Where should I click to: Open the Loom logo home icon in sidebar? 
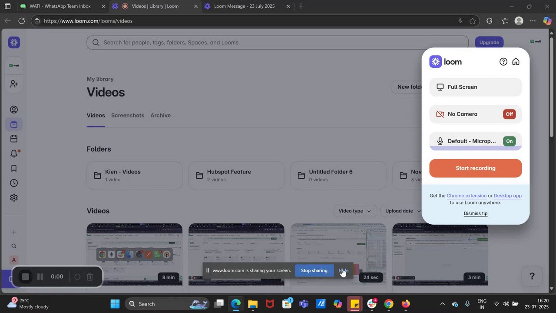tap(14, 42)
